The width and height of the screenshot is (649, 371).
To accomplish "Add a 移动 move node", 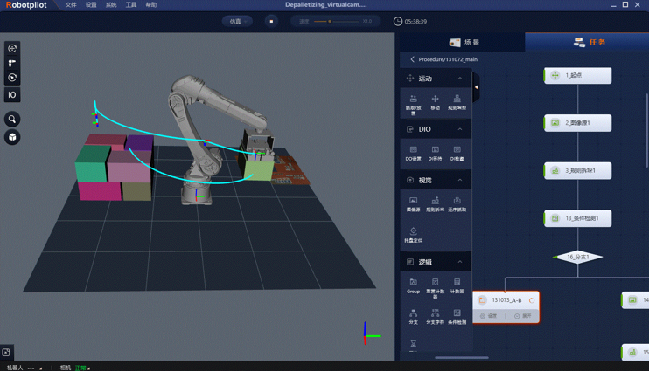I will 435,102.
